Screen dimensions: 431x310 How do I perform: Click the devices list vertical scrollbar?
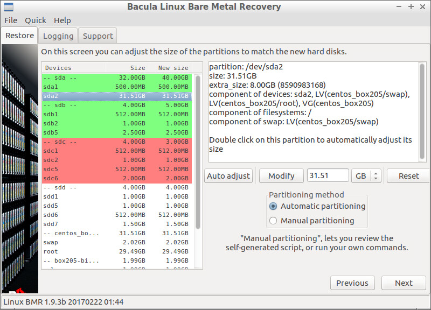pyautogui.click(x=198, y=153)
